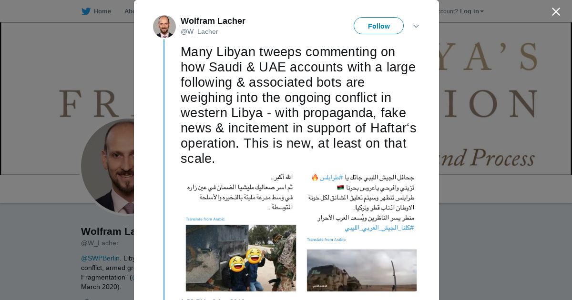Click the Twitter bird logo icon

tap(86, 11)
